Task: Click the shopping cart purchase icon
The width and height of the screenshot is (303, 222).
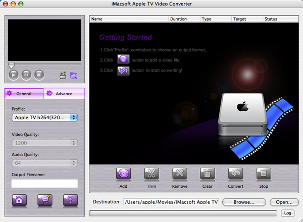Action: [x=45, y=200]
